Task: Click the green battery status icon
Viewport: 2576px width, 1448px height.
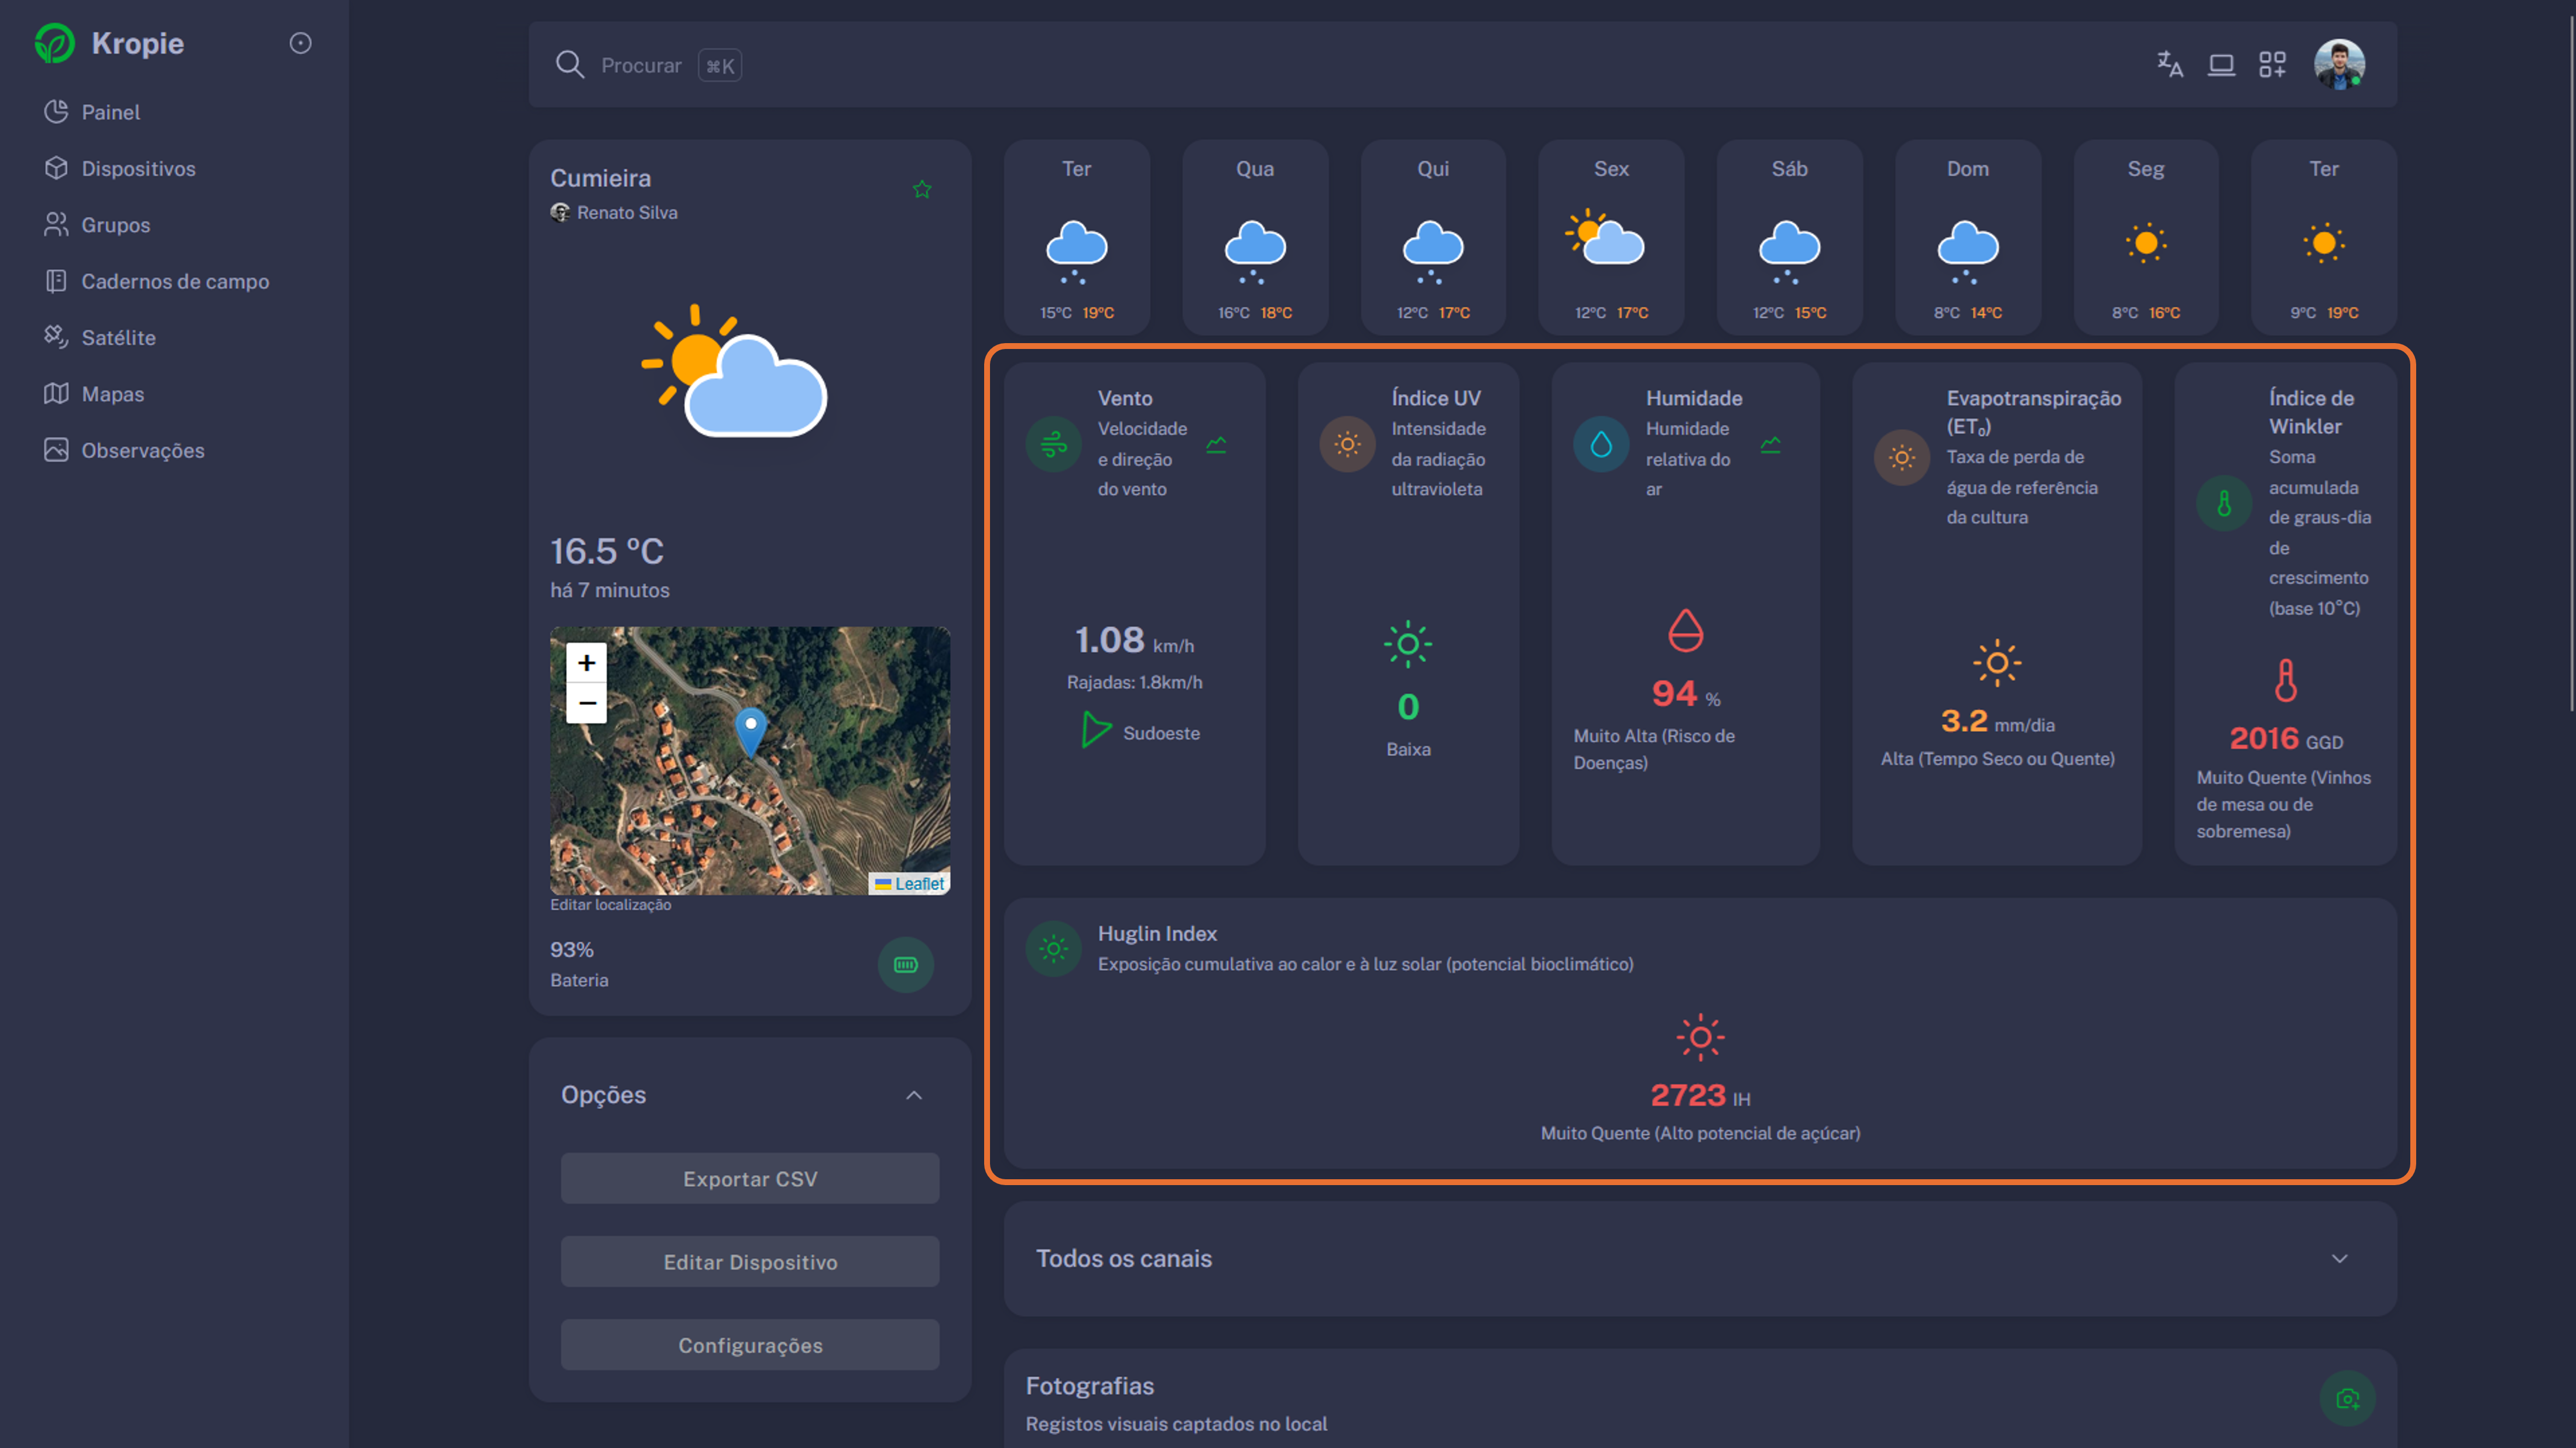Action: point(905,965)
